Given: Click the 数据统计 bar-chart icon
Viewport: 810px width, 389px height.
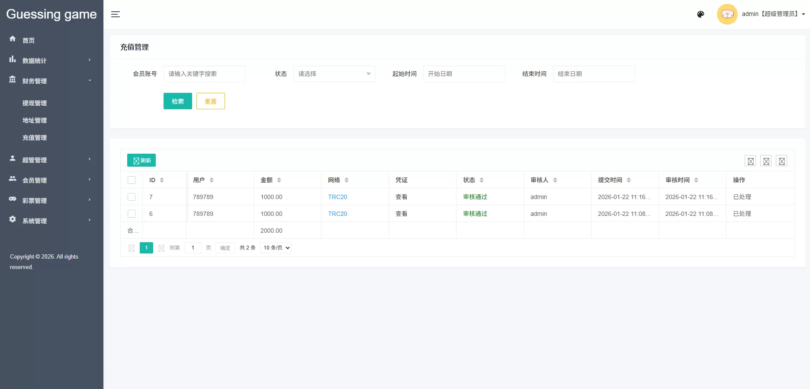Looking at the screenshot, I should tap(12, 59).
